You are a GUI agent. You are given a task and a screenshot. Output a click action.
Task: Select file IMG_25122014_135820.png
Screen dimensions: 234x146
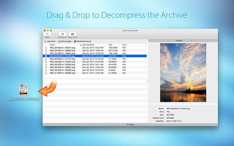62,51
